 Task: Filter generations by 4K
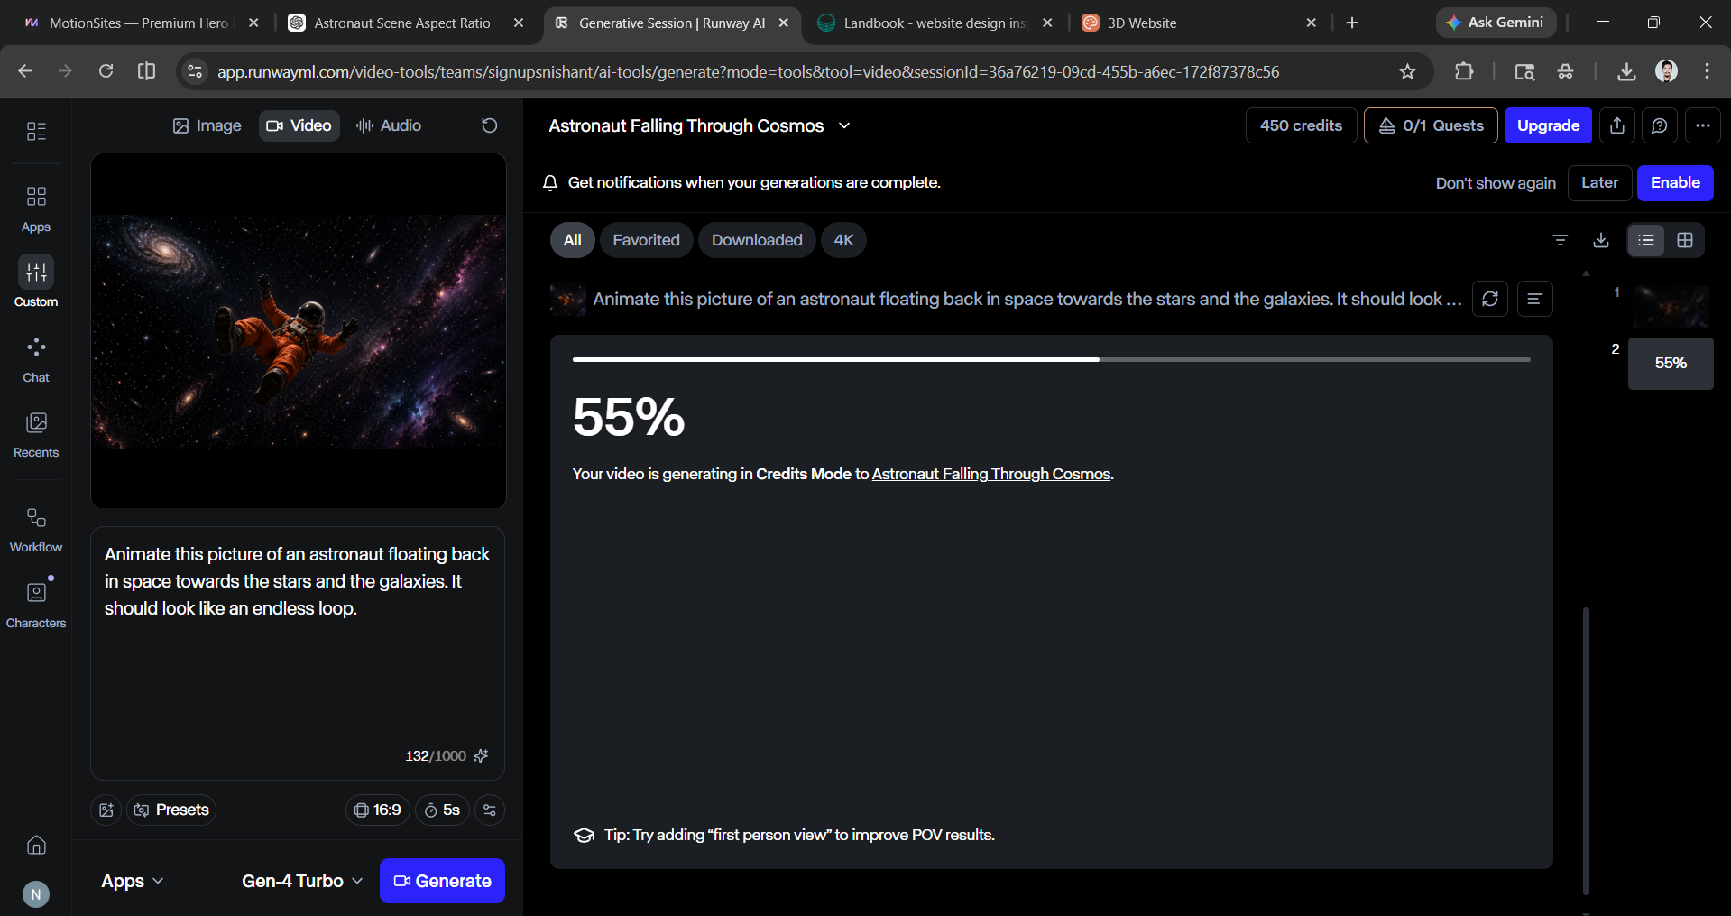click(x=843, y=240)
